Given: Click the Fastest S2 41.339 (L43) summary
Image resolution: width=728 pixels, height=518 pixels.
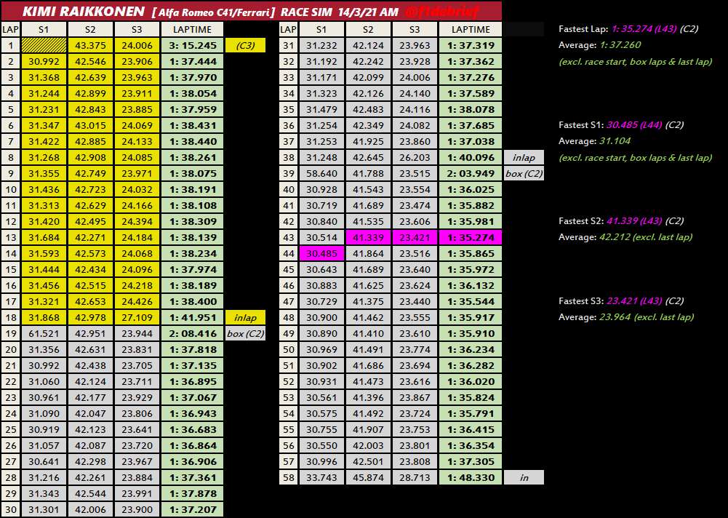Looking at the screenshot, I should click(x=621, y=221).
